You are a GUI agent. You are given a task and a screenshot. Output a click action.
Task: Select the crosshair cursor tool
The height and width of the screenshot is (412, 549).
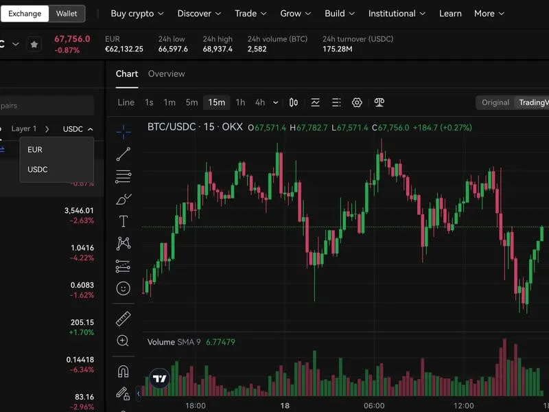point(123,130)
